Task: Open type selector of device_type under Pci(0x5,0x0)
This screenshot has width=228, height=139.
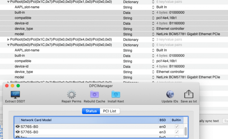Action: click(153, 72)
